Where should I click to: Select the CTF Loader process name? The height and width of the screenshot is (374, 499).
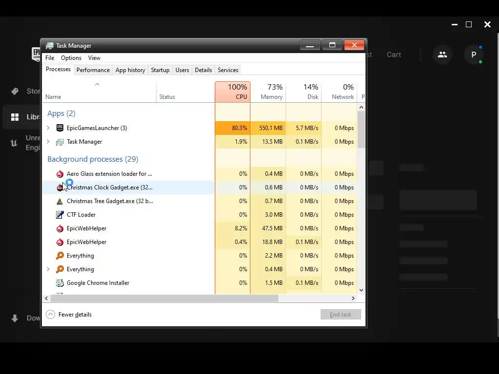[81, 215]
